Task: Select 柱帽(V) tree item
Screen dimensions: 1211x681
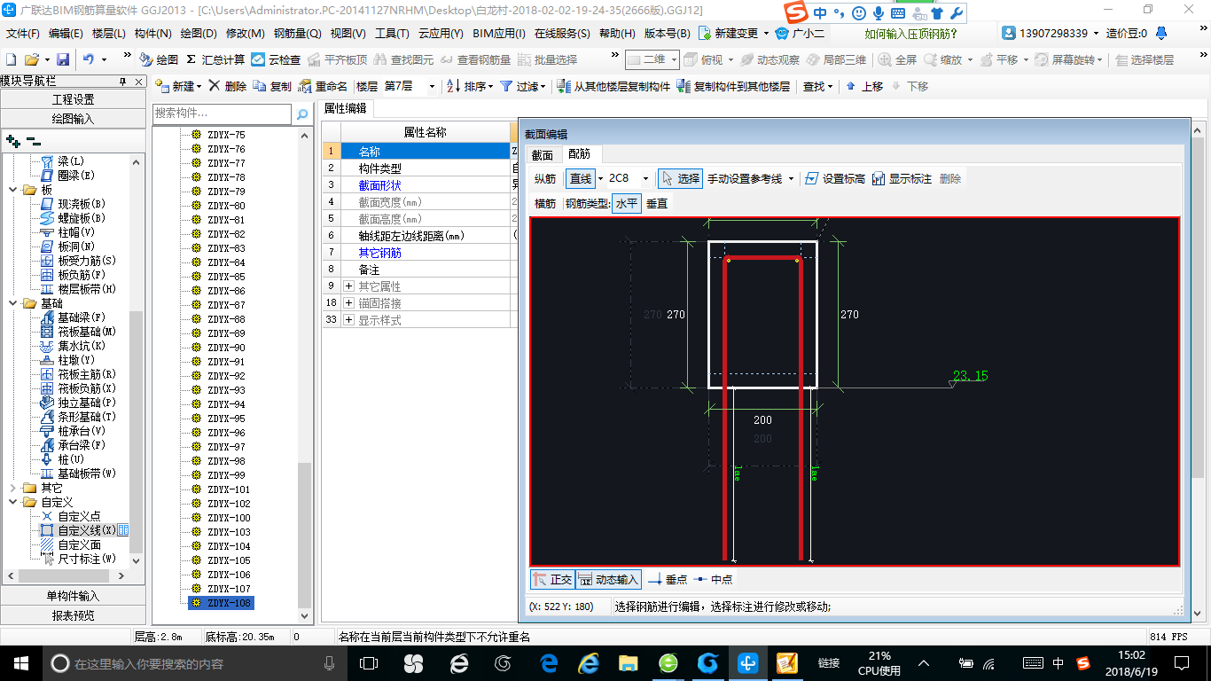Action: (67, 232)
